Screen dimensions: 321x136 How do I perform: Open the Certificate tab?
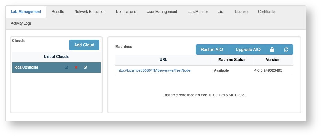coord(266,12)
